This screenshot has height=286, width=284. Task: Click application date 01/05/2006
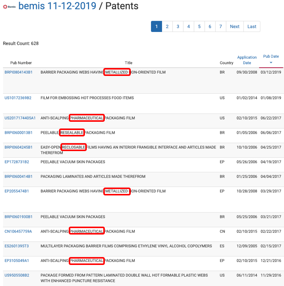(247, 133)
